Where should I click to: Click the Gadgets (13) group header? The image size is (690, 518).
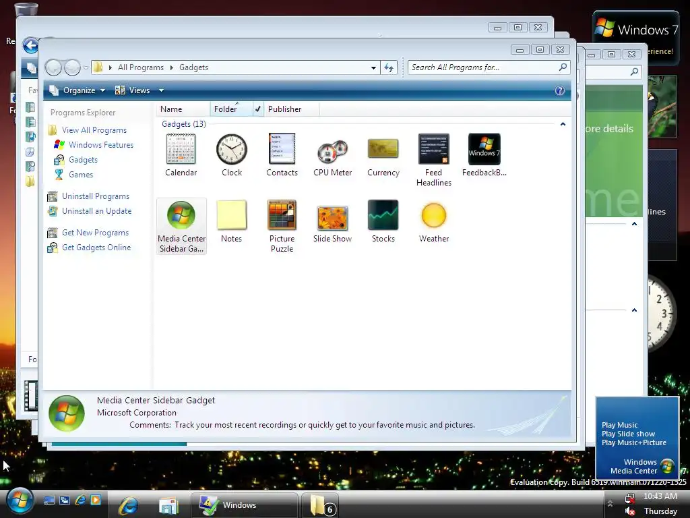point(183,124)
